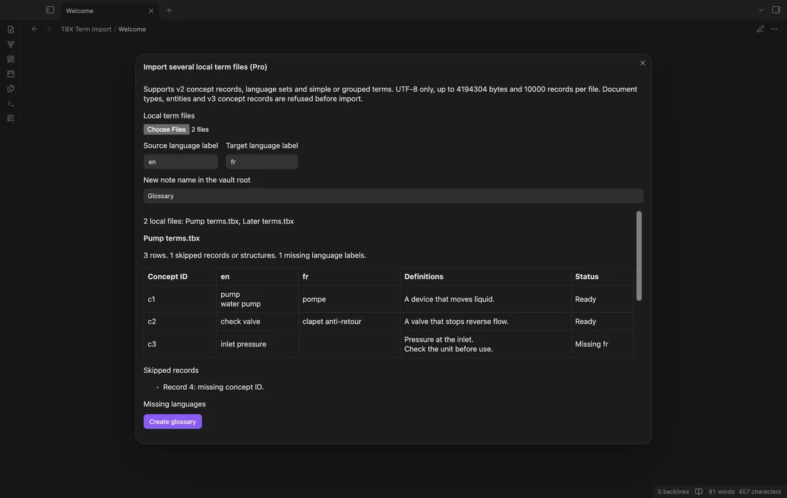
Task: Close the Welcome tab with its X
Action: coord(151,10)
